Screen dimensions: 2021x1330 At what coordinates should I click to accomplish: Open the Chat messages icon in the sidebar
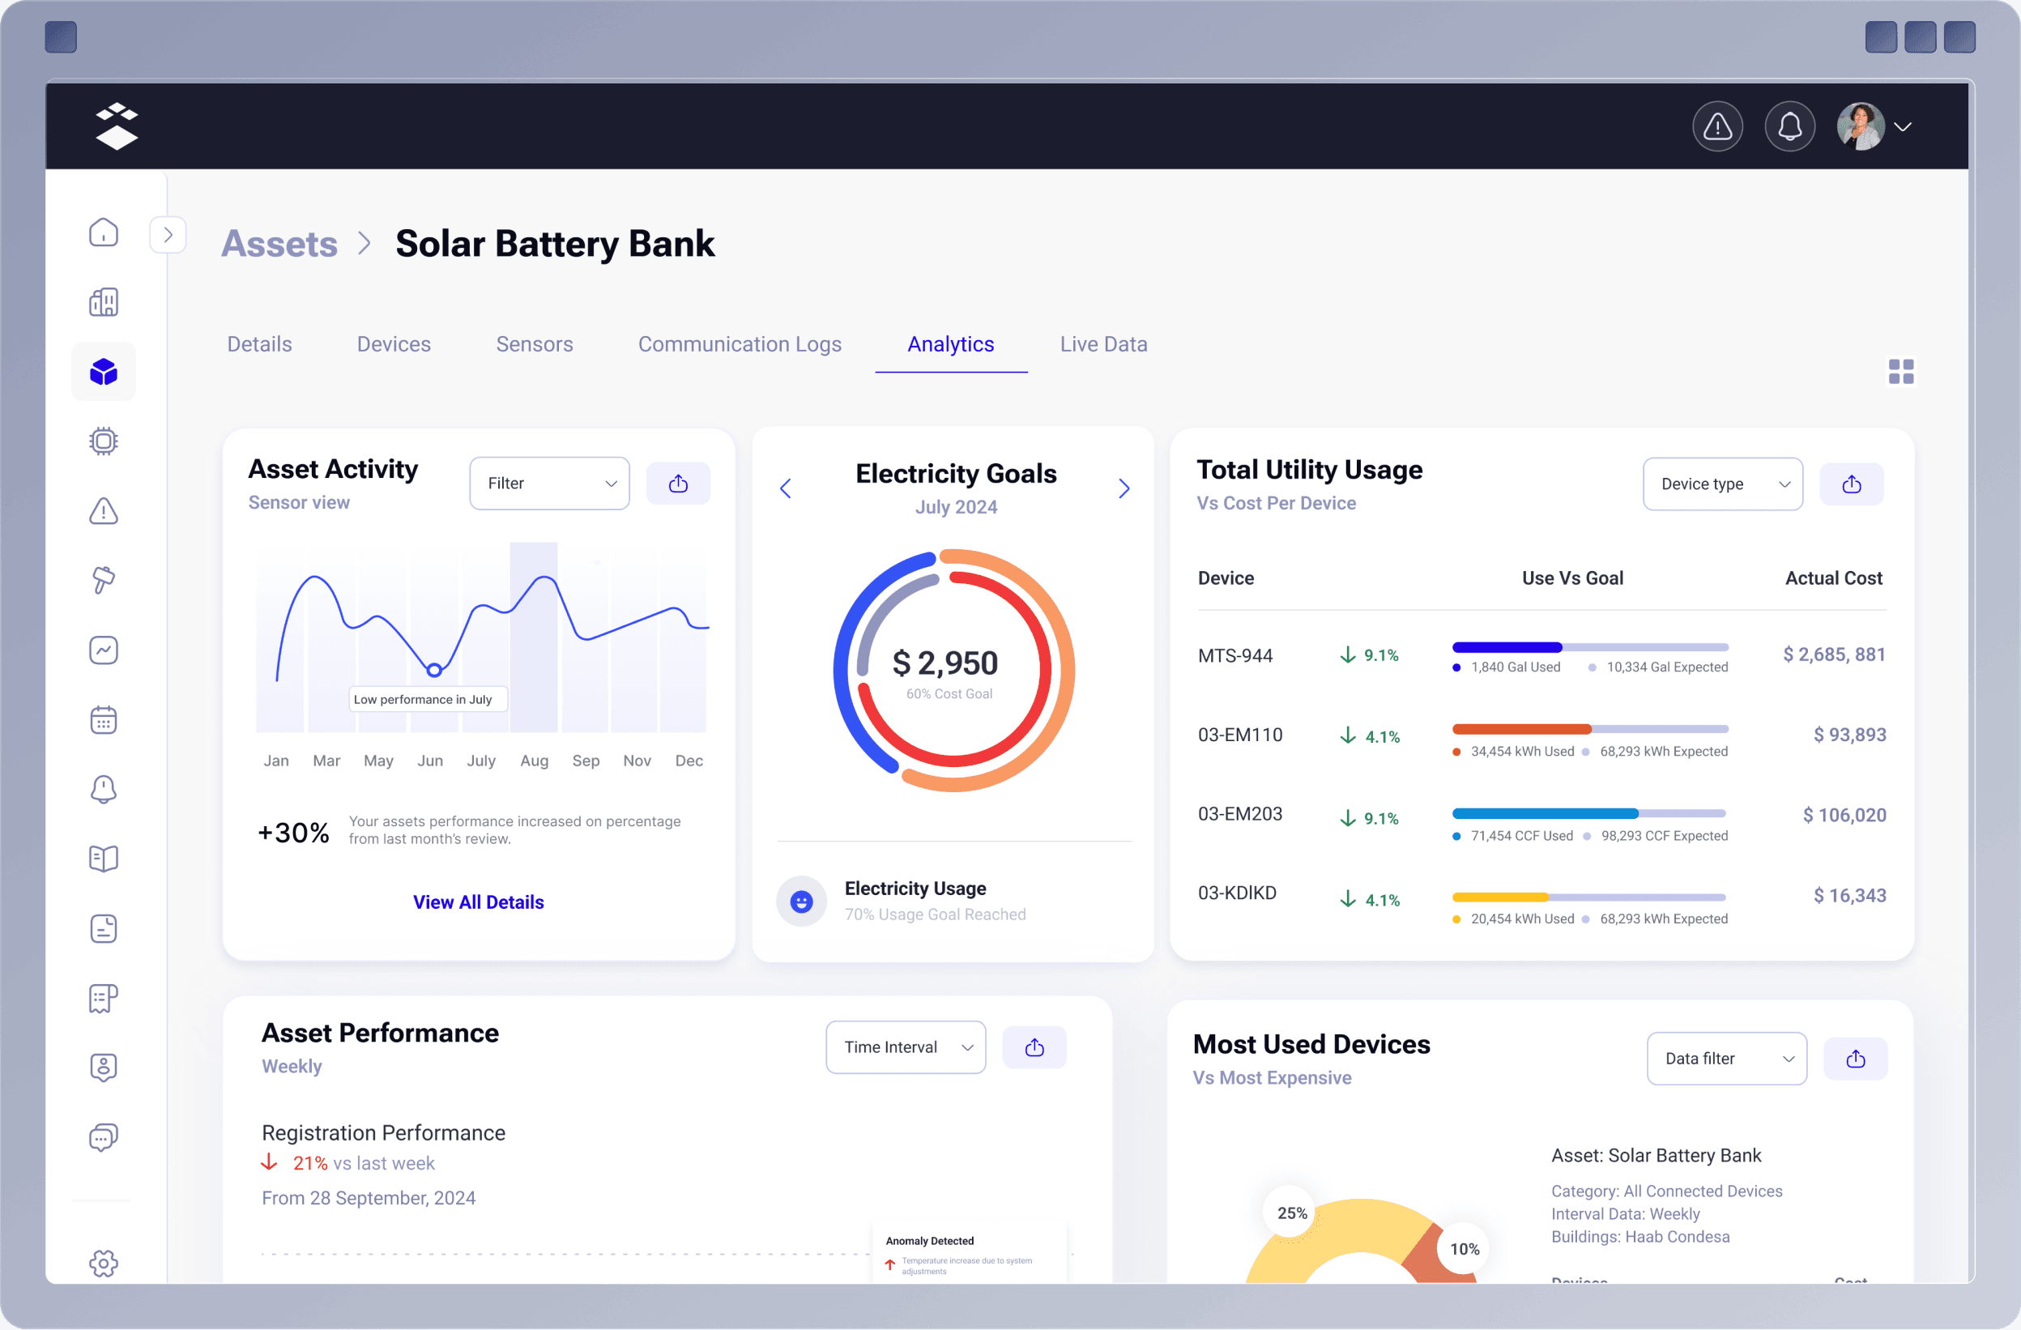(x=103, y=1137)
